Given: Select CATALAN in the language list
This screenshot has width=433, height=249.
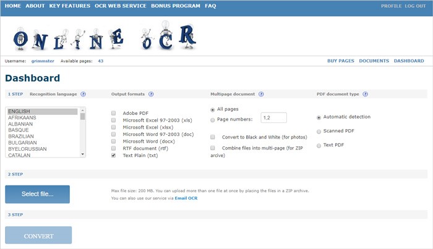Looking at the screenshot, I should 43,155.
